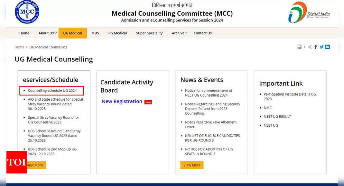
Task: Share page on Twitter icon
Action: [x=321, y=47]
